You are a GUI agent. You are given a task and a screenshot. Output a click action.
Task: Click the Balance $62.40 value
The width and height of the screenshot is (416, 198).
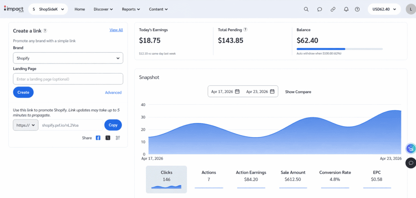308,40
